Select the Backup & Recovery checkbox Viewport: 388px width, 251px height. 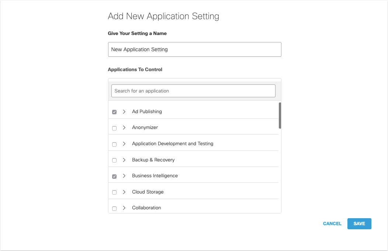(x=114, y=160)
